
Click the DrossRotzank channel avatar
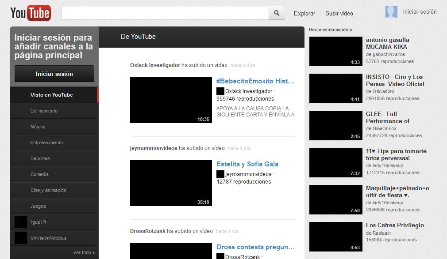(x=220, y=256)
